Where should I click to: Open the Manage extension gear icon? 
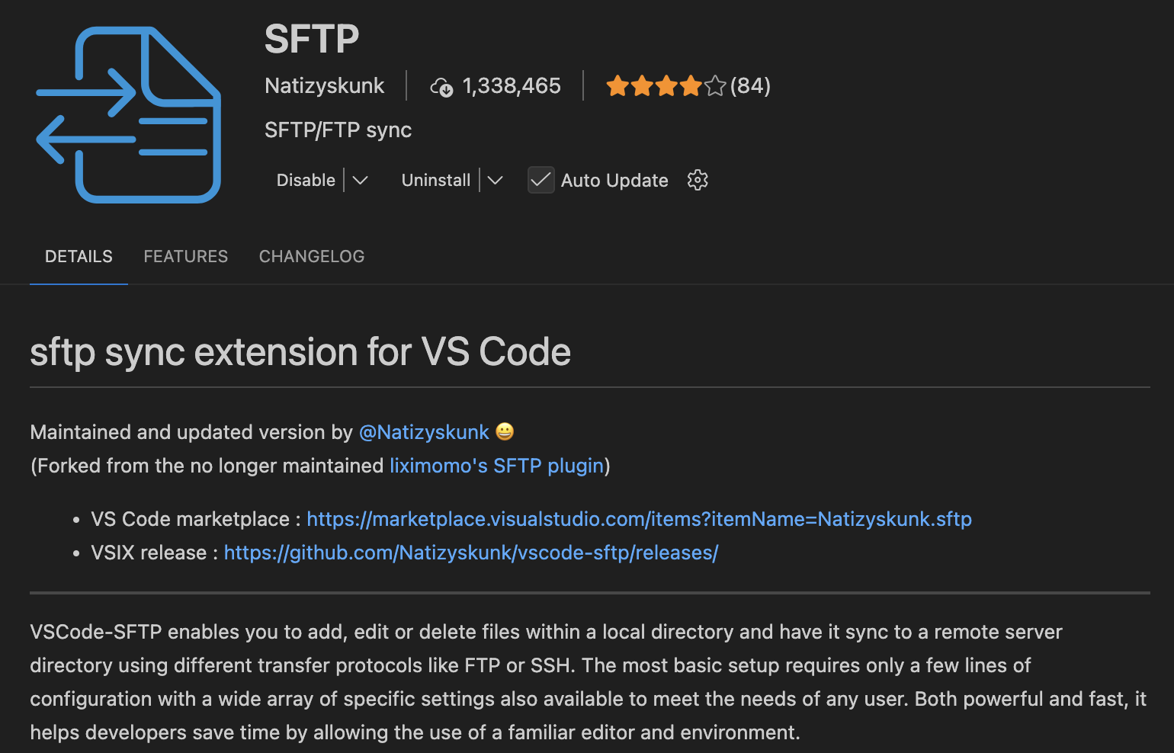(698, 180)
